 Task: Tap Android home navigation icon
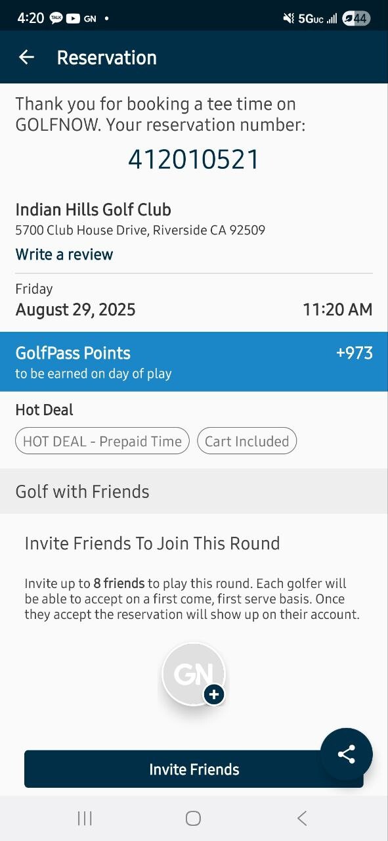(x=193, y=818)
